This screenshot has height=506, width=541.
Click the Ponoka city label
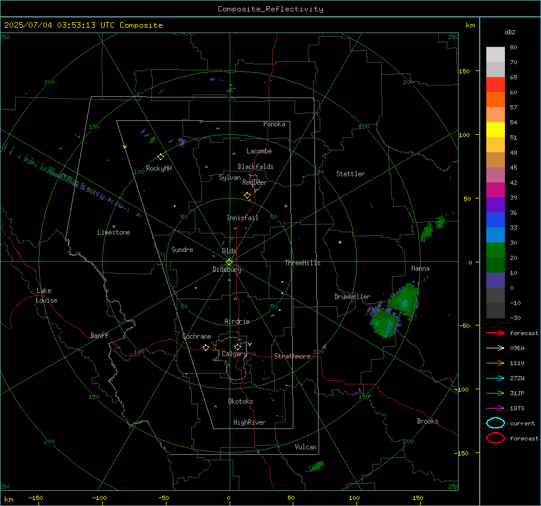[274, 124]
